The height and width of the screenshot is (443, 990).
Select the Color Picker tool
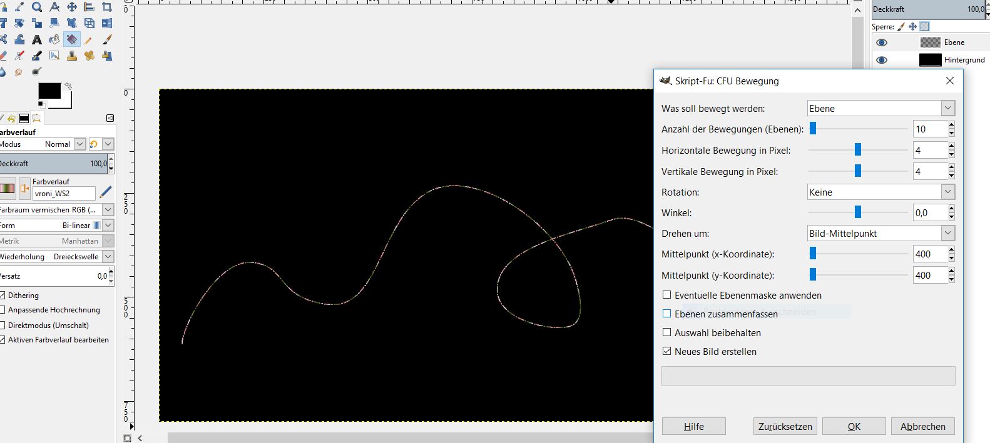coord(19,7)
